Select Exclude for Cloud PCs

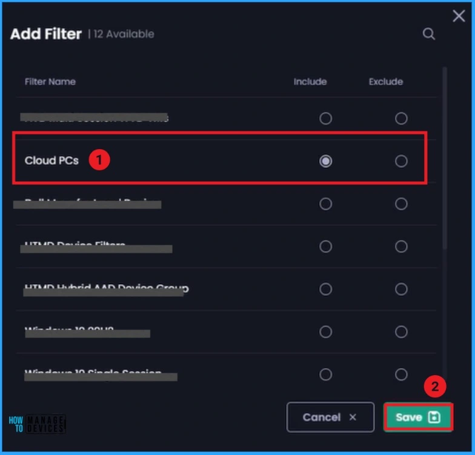pyautogui.click(x=401, y=161)
